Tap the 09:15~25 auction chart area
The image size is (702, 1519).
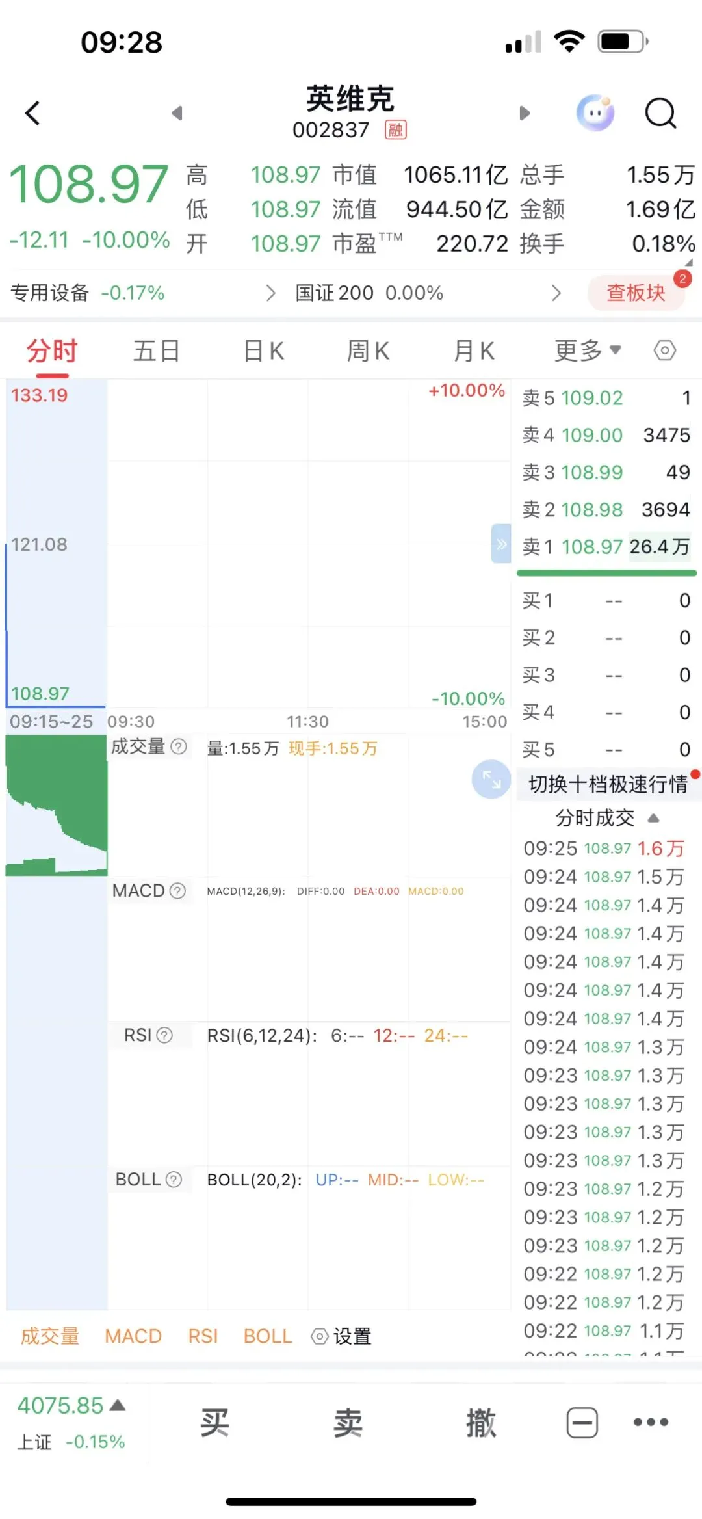(x=57, y=544)
